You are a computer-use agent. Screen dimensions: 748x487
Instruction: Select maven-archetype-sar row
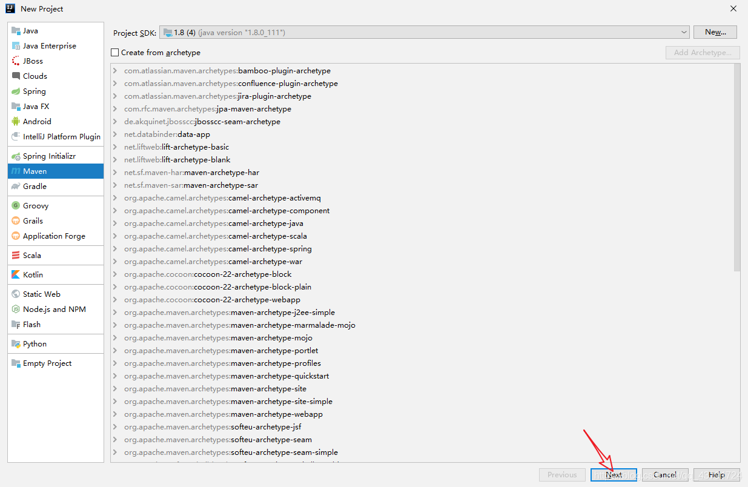coord(422,185)
